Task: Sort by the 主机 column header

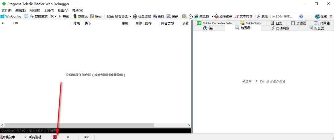Action: pyautogui.click(x=114, y=23)
